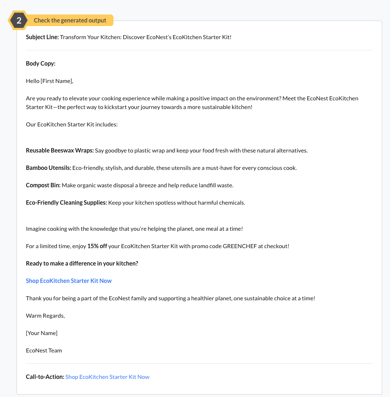Image resolution: width=390 pixels, height=397 pixels.
Task: Click the 'Bamboo Utensils:' bold item
Action: coord(48,168)
